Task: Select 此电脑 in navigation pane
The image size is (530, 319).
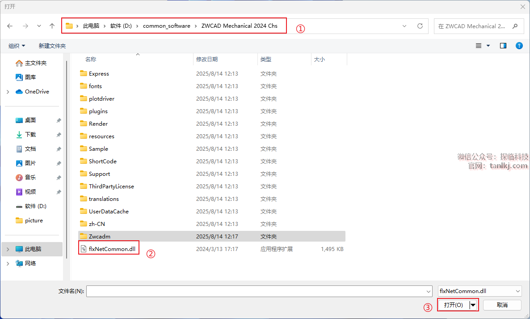Action: click(x=32, y=249)
